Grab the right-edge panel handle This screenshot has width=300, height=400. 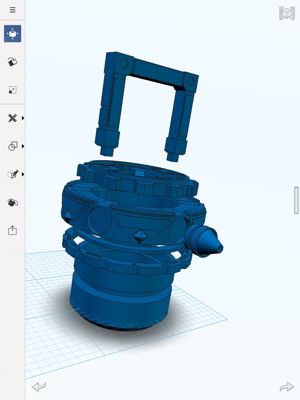(296, 200)
